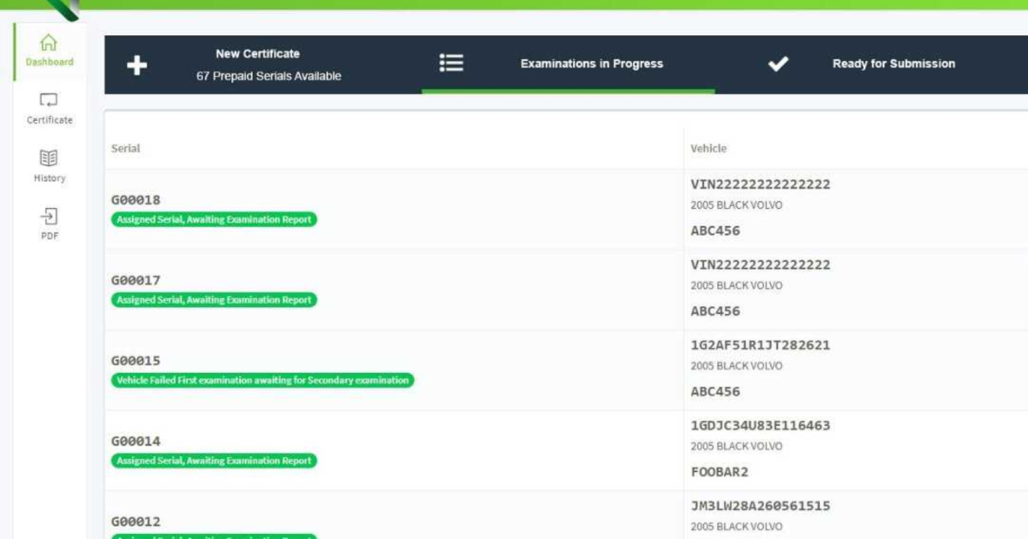
Task: Click the Vehicle column header
Action: (708, 149)
